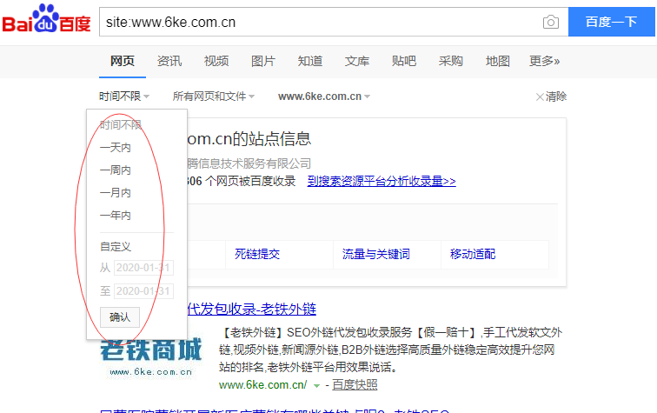Screen dimensions: 657x413
Task: Choose 一周内 time range
Action: pos(116,170)
